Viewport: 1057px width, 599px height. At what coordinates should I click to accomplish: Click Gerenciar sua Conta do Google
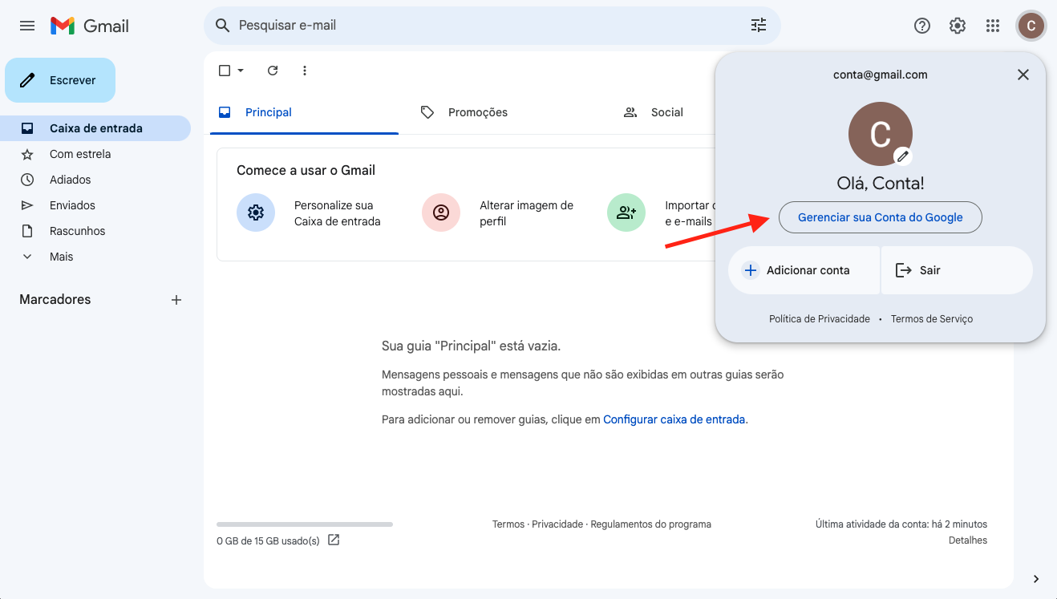(881, 217)
